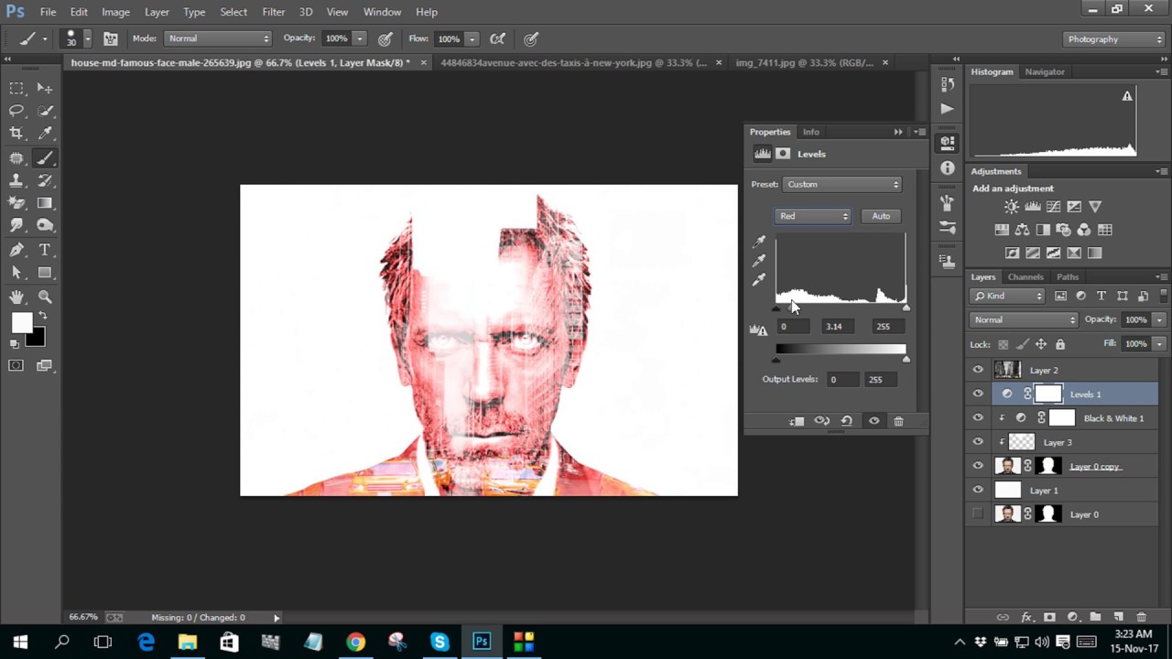
Task: Select the Clone Stamp tool
Action: click(16, 180)
